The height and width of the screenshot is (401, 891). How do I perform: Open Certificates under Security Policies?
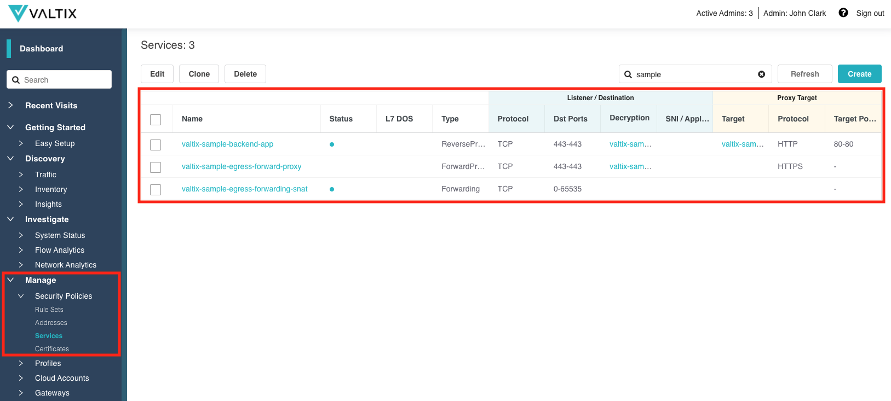(52, 349)
